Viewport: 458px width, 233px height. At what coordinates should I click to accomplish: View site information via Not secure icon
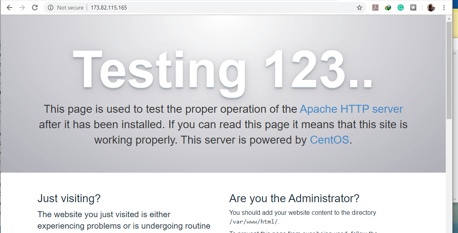click(51, 8)
